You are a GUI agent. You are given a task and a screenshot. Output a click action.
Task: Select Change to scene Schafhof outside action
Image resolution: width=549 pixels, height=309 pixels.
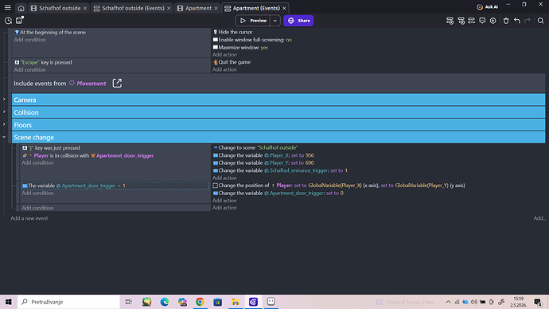pos(255,147)
